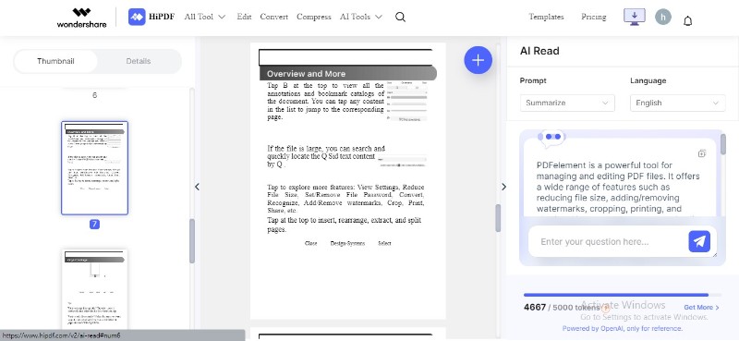The image size is (739, 341).
Task: Open the Convert menu item
Action: (x=273, y=17)
